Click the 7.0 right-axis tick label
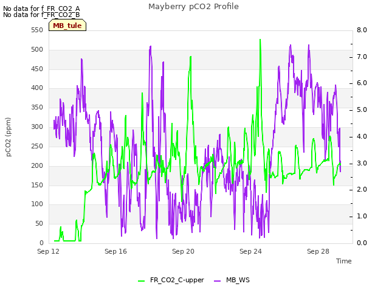 pyautogui.click(x=362, y=57)
